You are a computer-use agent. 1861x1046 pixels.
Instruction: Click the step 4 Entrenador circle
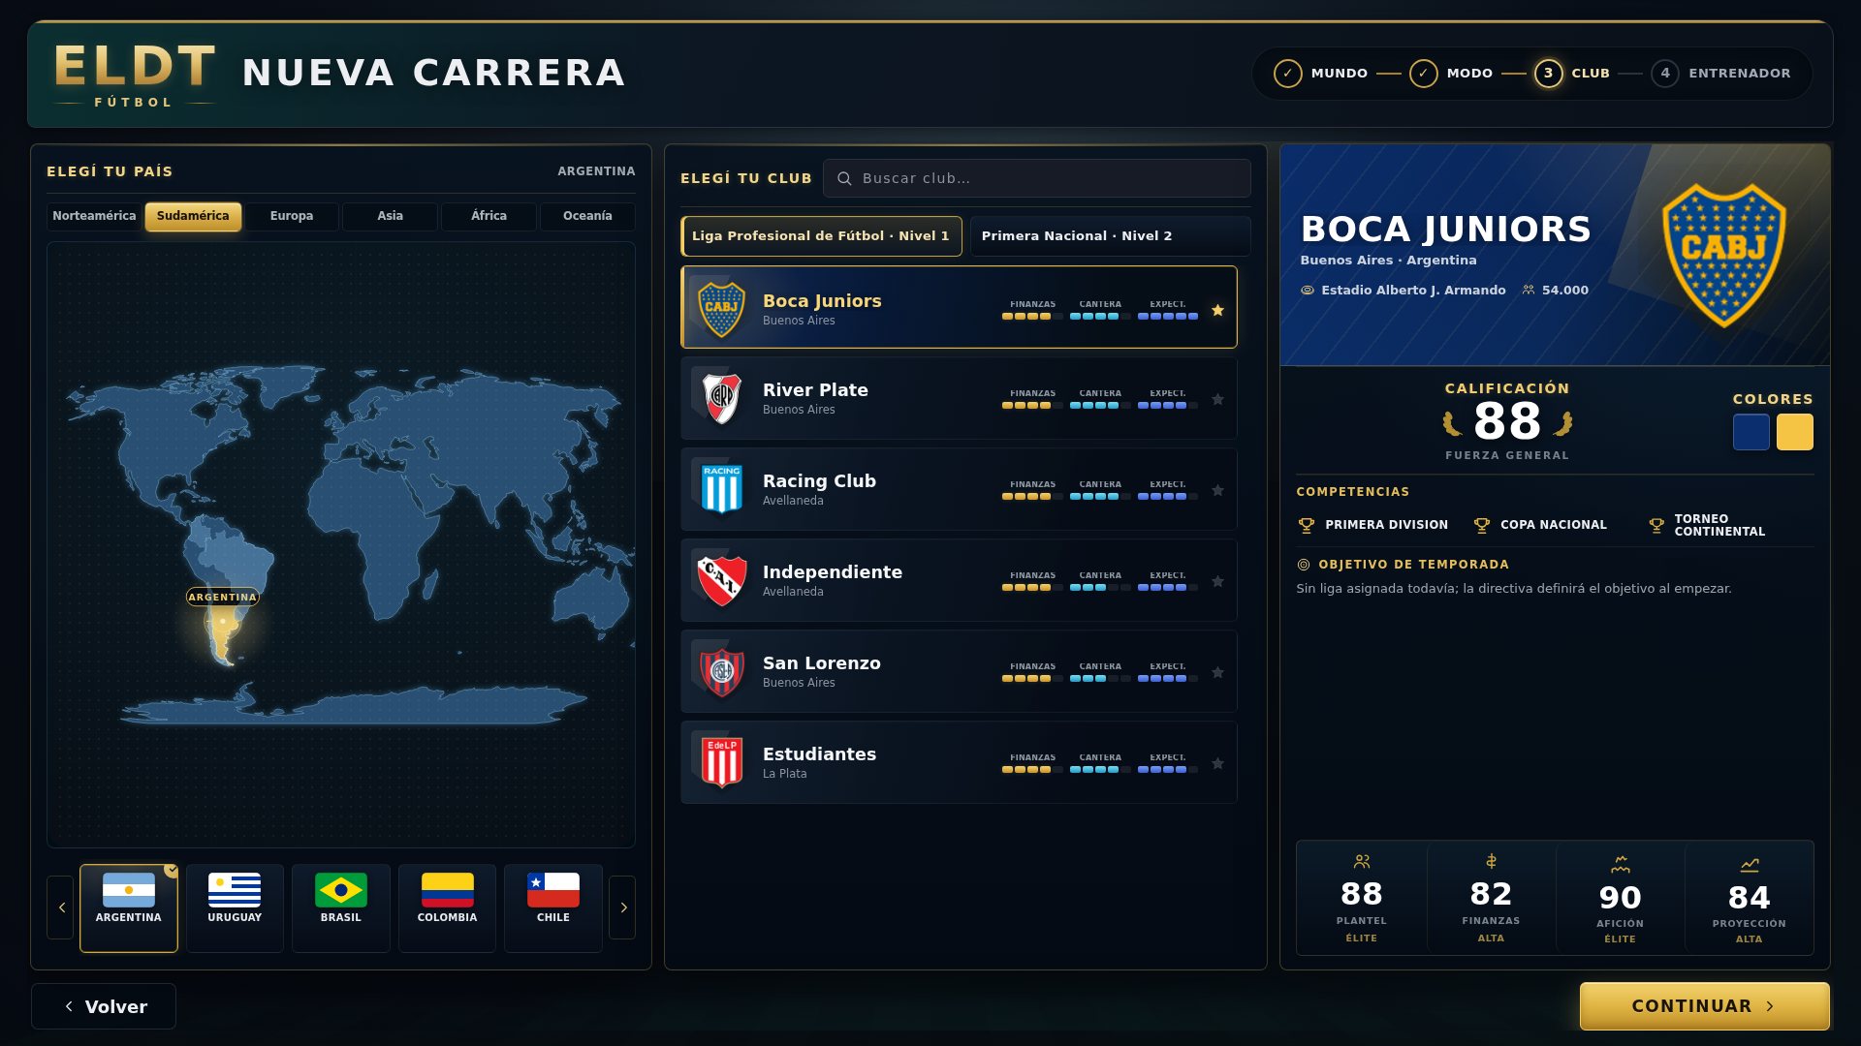click(x=1665, y=74)
